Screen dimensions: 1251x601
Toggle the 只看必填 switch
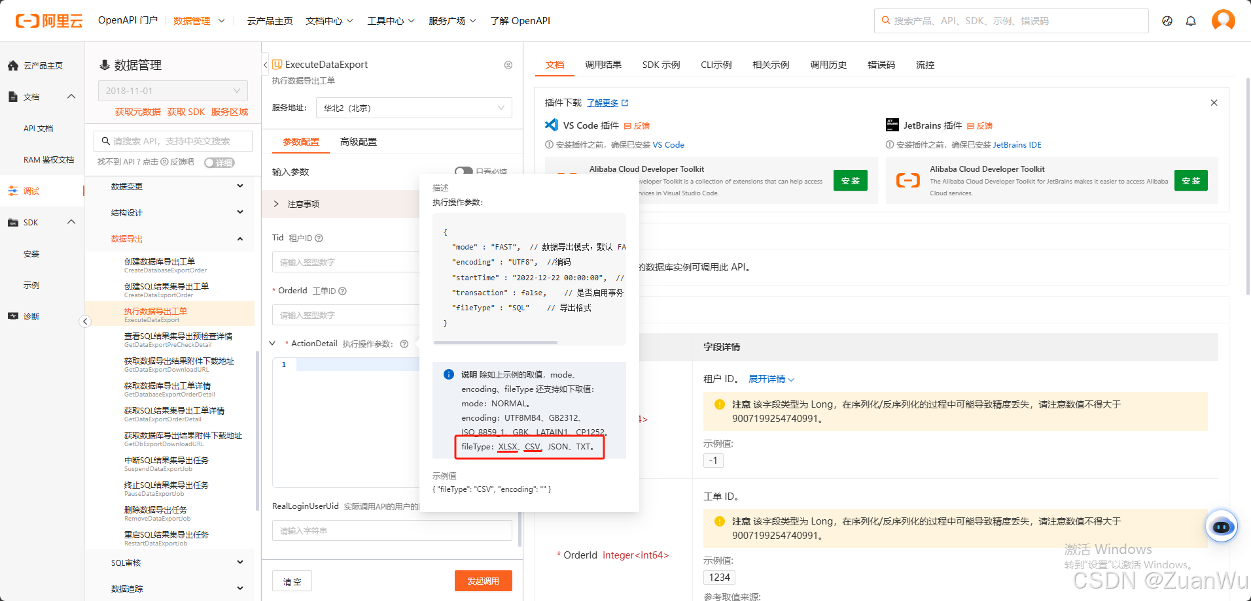coord(464,171)
